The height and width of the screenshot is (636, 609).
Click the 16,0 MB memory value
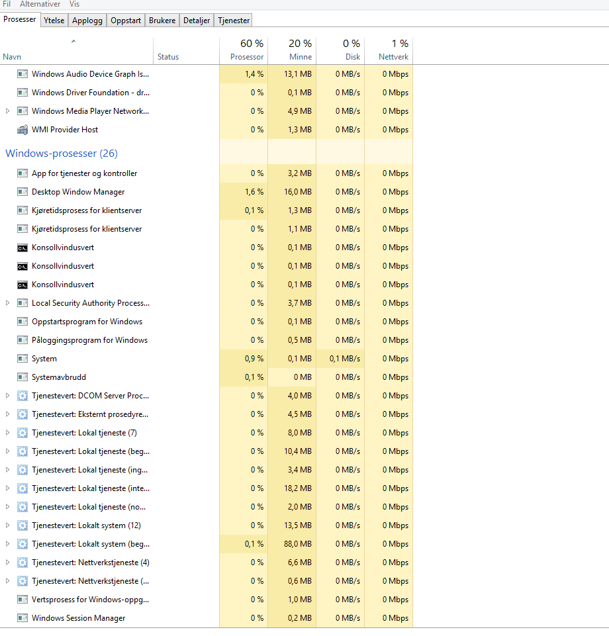click(298, 192)
